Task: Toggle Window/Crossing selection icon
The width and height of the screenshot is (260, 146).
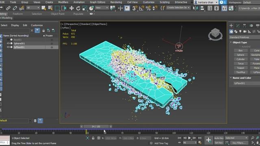Action: pos(64,8)
